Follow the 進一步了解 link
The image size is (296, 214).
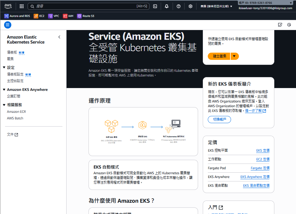pos(256,111)
